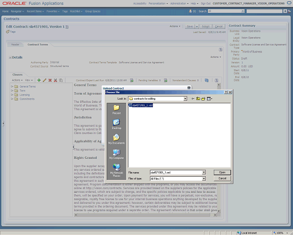Click the notifications bell icon near Search

[190, 11]
